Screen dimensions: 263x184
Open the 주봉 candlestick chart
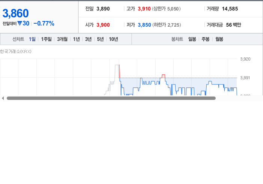tap(206, 39)
